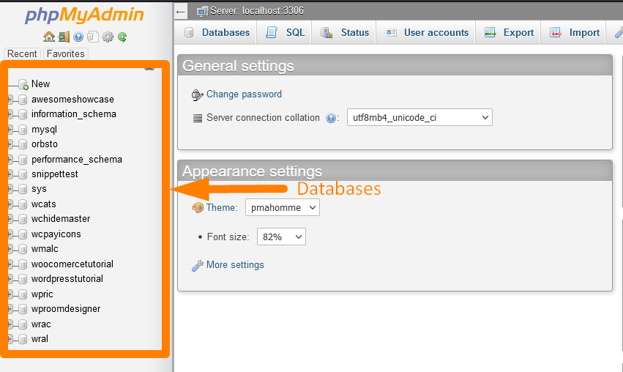Image resolution: width=623 pixels, height=372 pixels.
Task: Expand the awesomeshowcase database node
Action: pos(10,100)
